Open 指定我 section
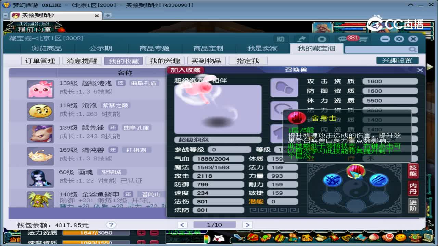 point(248,61)
